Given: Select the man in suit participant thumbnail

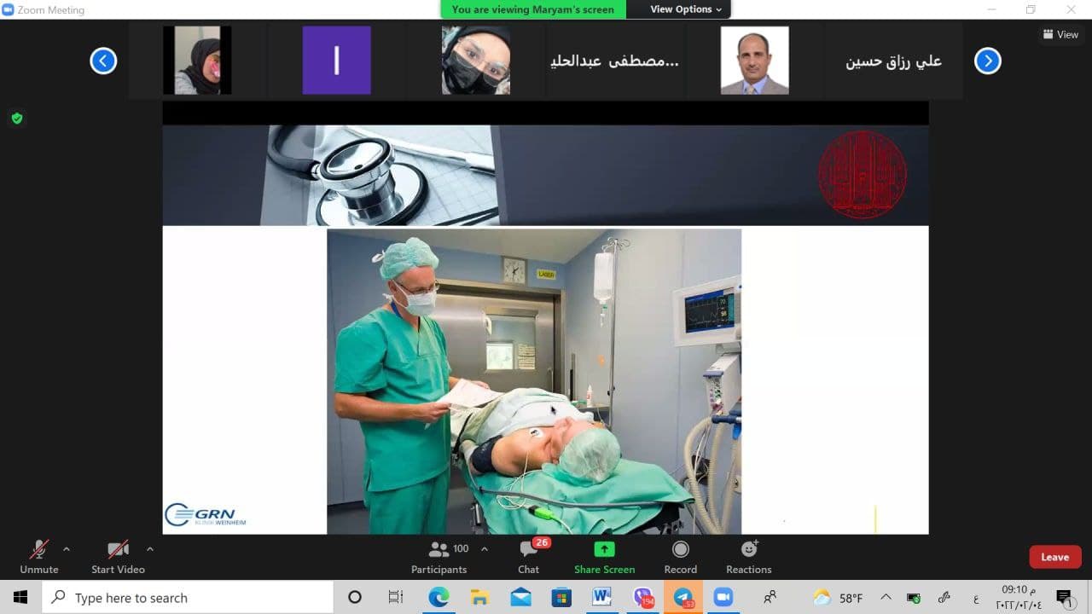Looking at the screenshot, I should click(754, 60).
